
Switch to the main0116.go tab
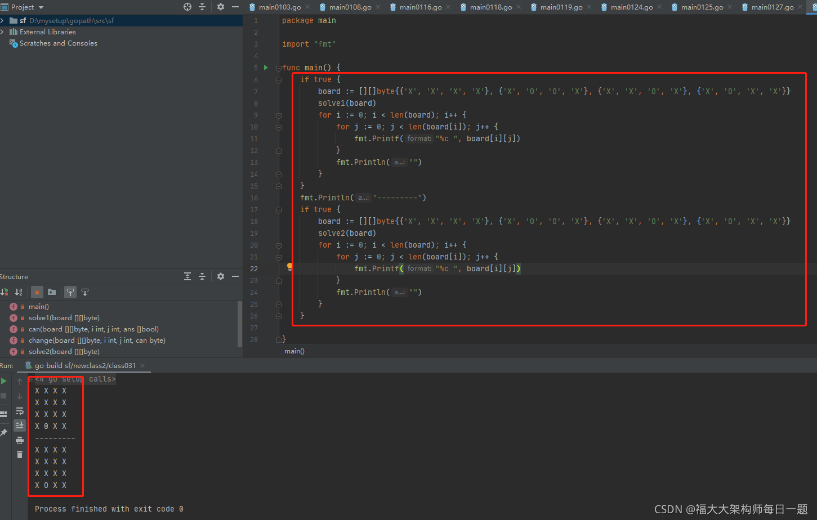pyautogui.click(x=420, y=7)
